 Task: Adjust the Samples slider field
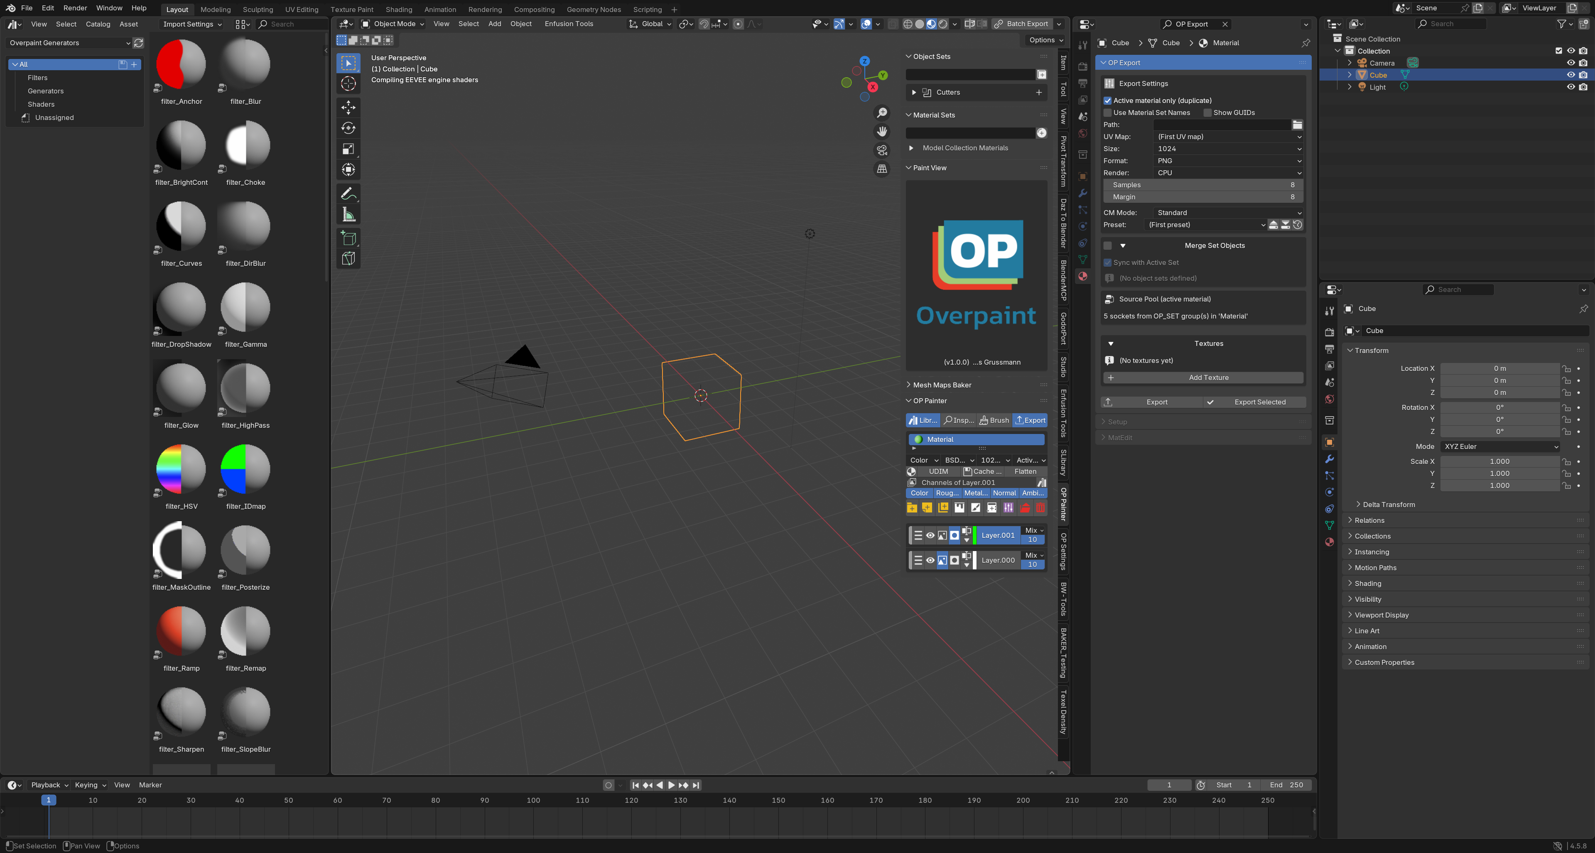click(1203, 185)
